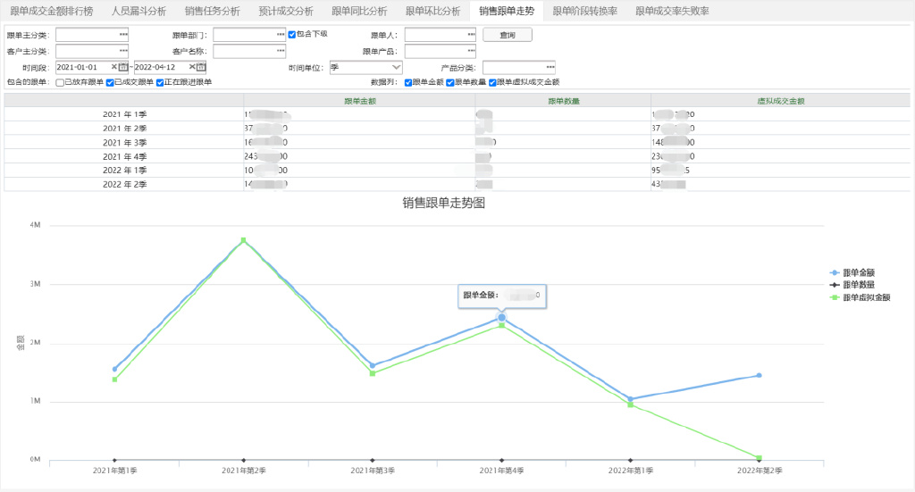Screen dimensions: 915x492
Task: Click the ellipsis in the 跟单部门 field
Action: click(x=281, y=35)
